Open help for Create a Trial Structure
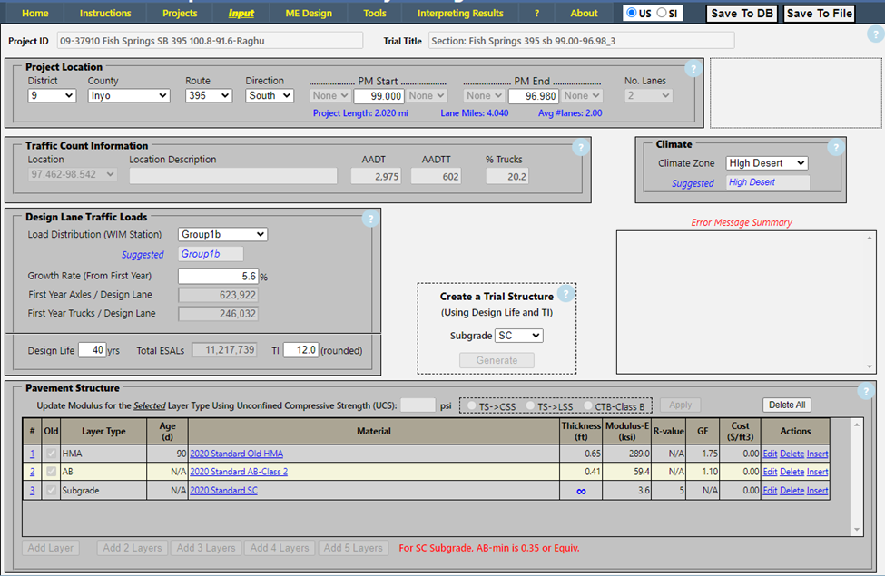This screenshot has height=576, width=885. click(x=565, y=294)
